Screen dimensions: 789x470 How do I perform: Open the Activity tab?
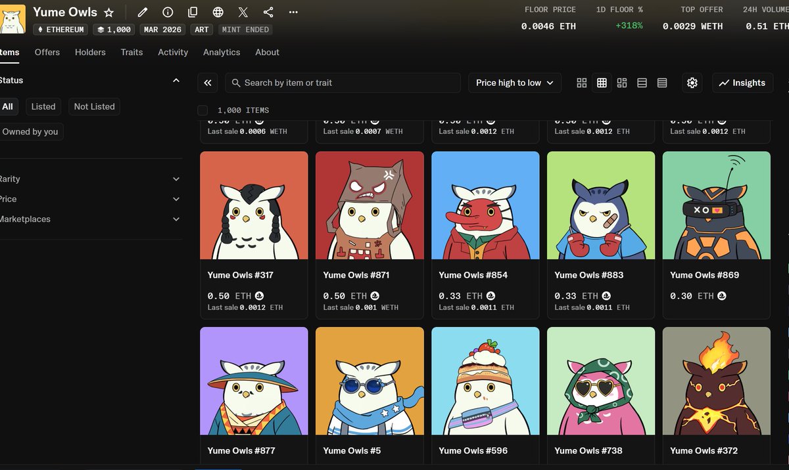173,52
